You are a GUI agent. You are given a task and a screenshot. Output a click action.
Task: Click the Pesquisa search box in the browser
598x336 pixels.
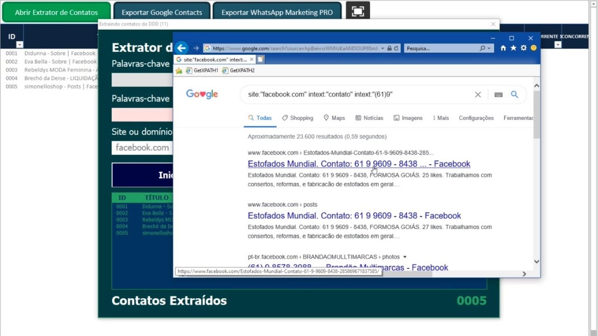point(441,48)
